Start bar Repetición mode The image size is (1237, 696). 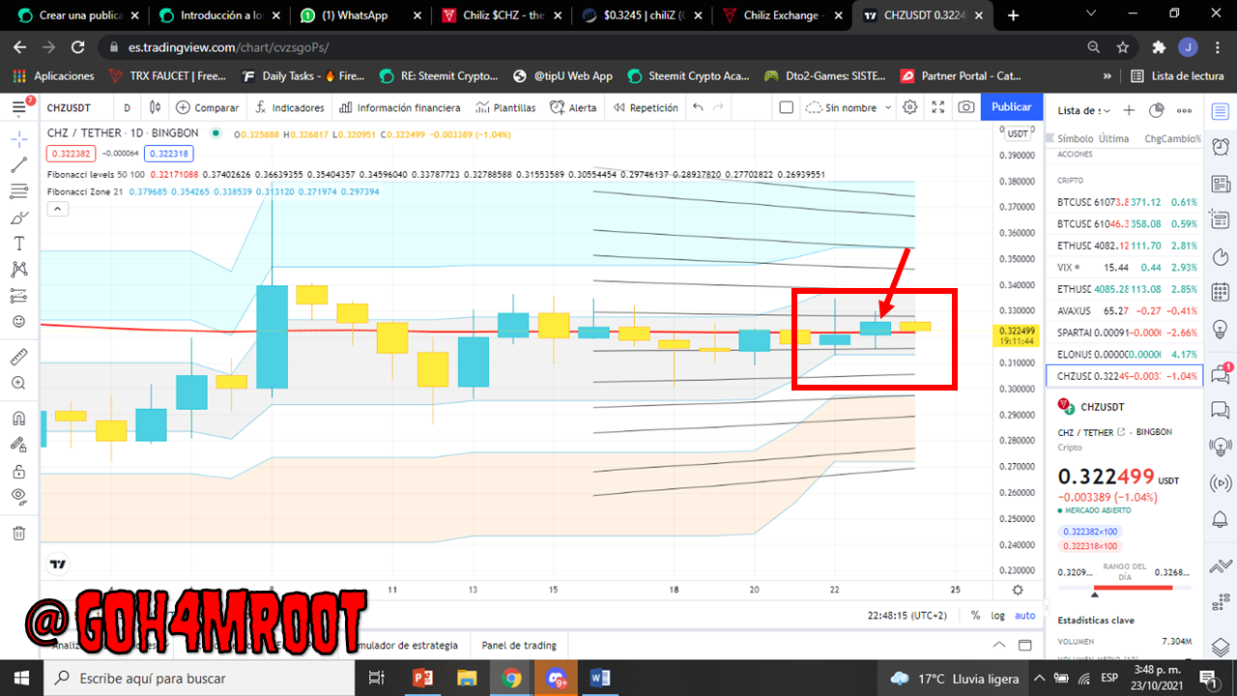point(646,107)
